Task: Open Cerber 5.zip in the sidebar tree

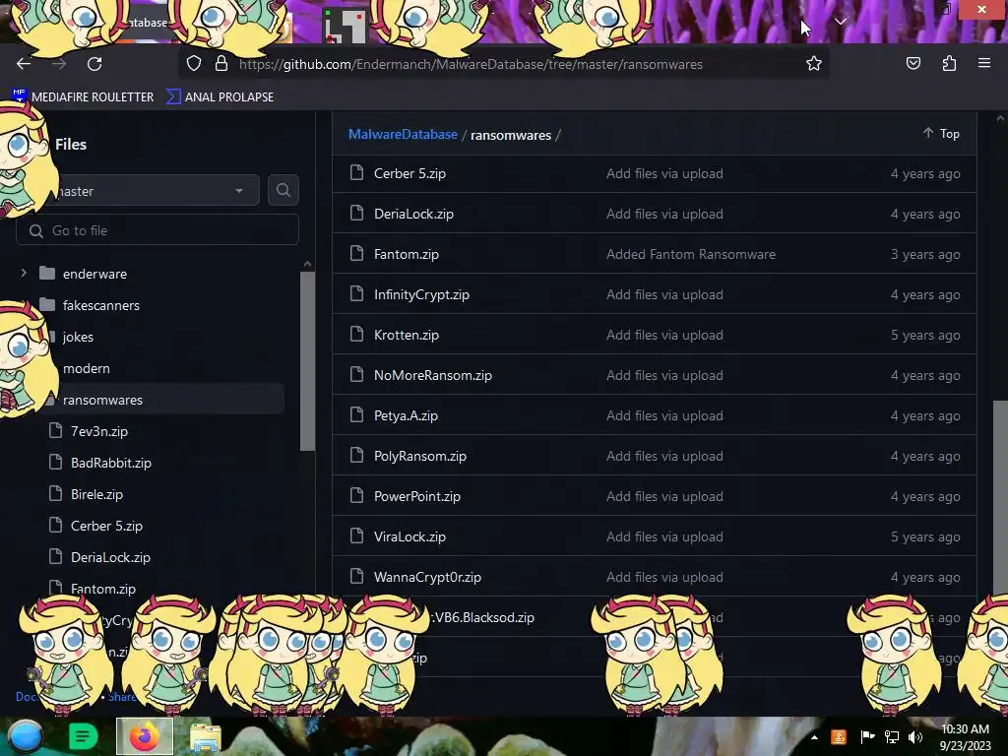Action: pyautogui.click(x=106, y=526)
